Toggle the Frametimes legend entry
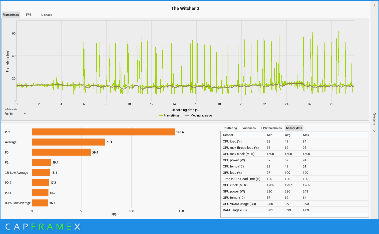The image size is (379, 234). point(169,115)
